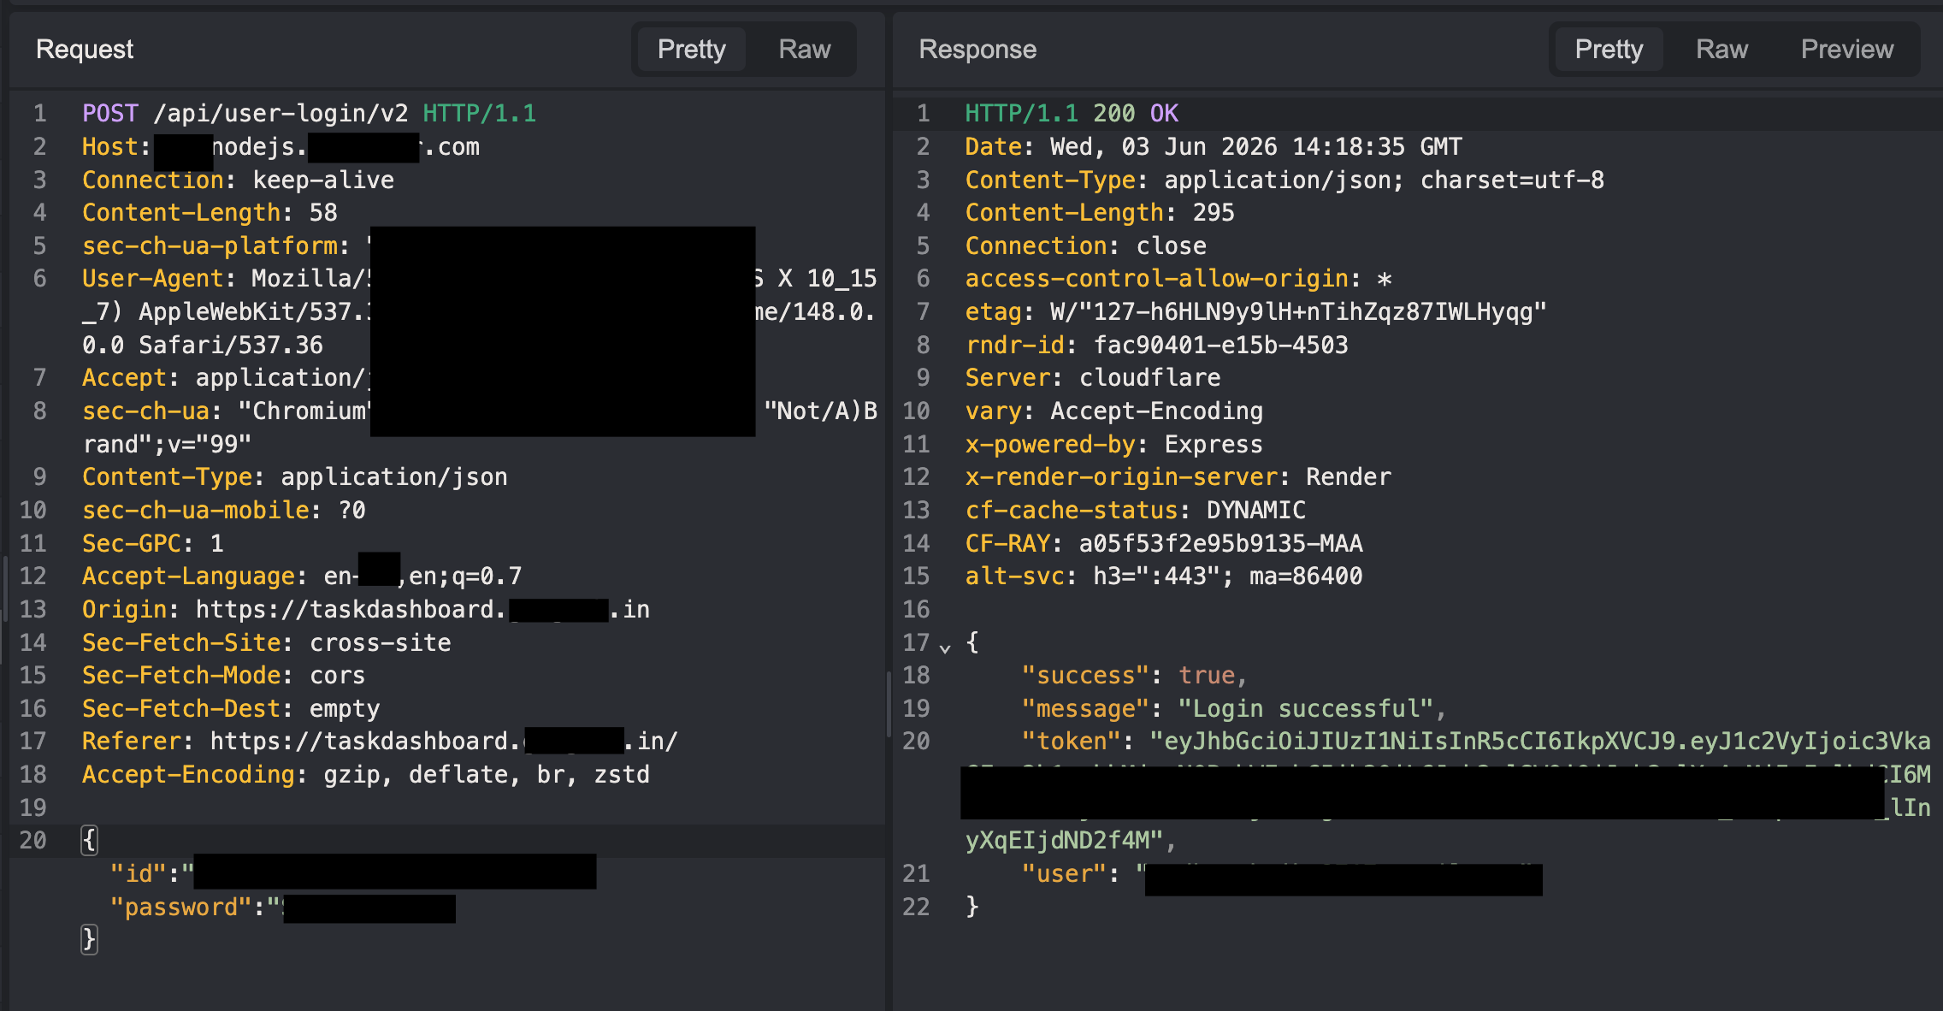Click HTTP/1.1 200 OK status line
The image size is (1943, 1011).
(1072, 114)
